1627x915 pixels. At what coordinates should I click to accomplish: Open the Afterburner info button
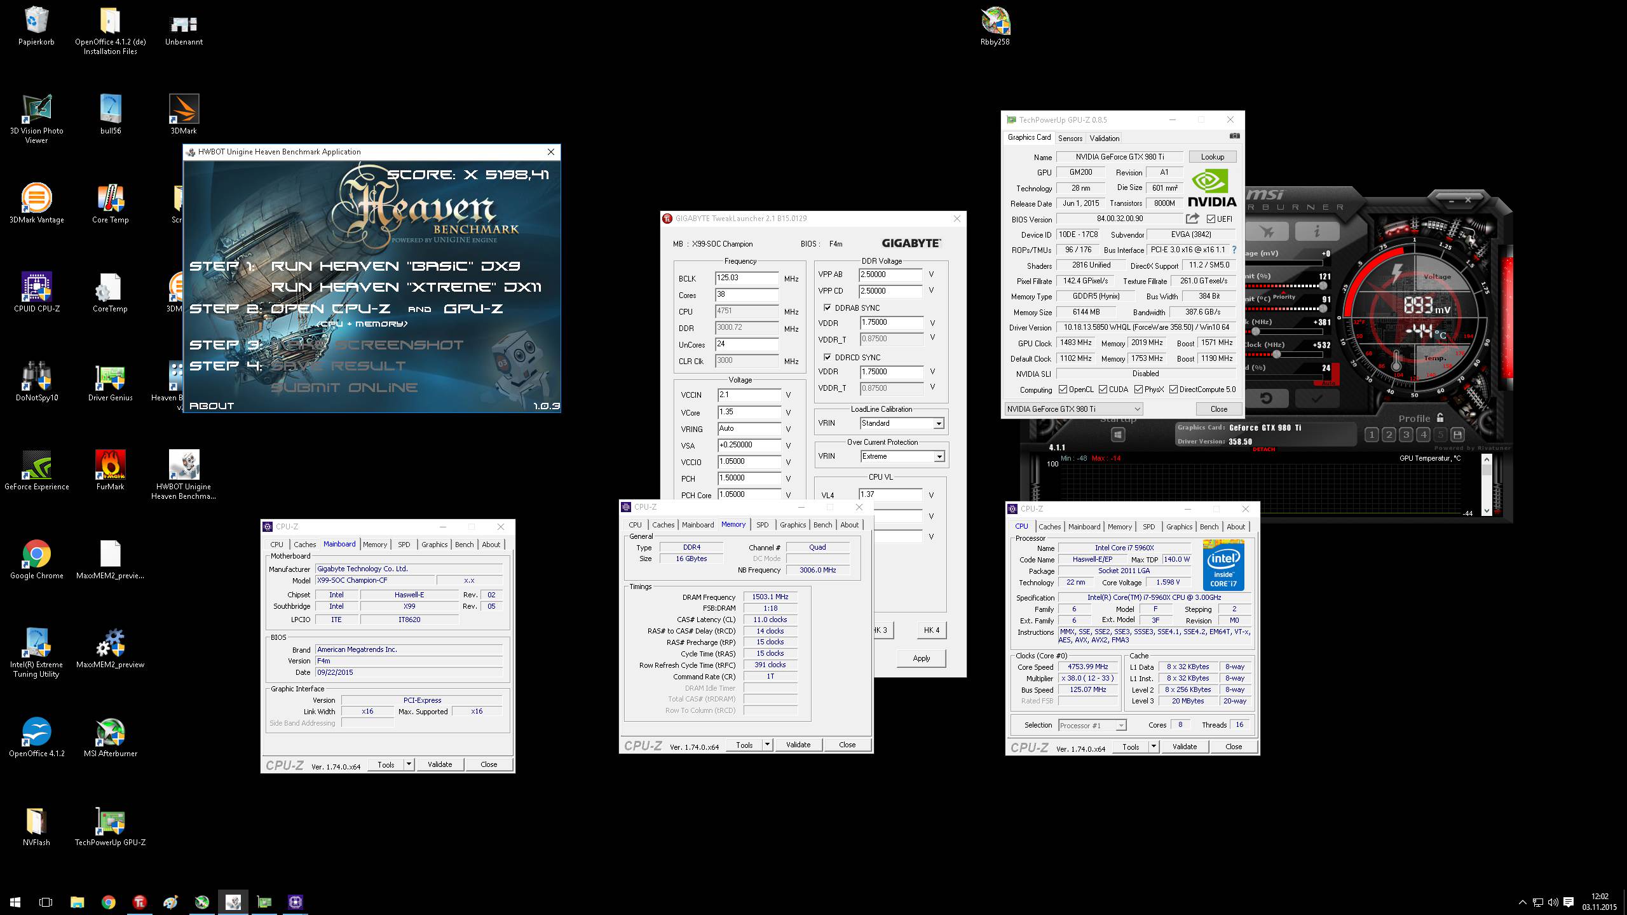point(1316,231)
